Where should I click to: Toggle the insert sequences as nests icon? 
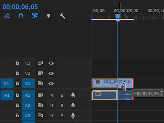click(x=7, y=16)
